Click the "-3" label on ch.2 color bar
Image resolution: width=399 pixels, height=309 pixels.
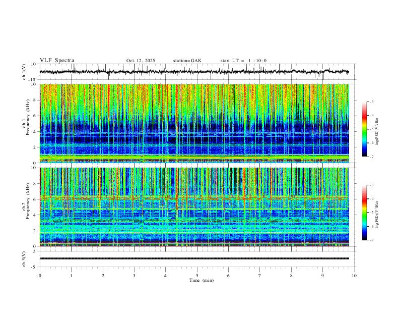[371, 185]
